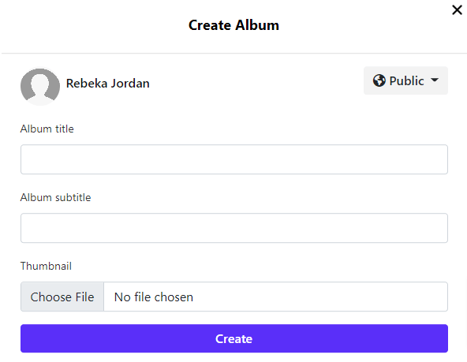Open the Public privacy dropdown
The width and height of the screenshot is (467, 362).
click(405, 80)
